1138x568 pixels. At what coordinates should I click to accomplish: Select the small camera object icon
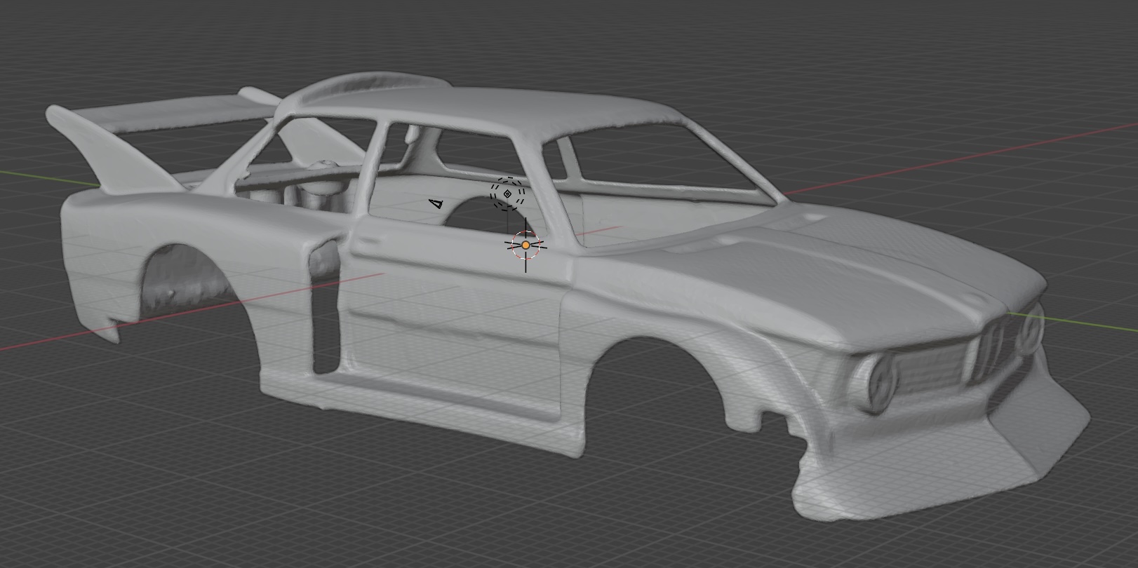(436, 204)
